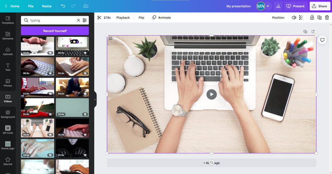Viewport: 332px width, 174px height.
Task: Select the Videos sidebar panel
Action: [x=8, y=99]
